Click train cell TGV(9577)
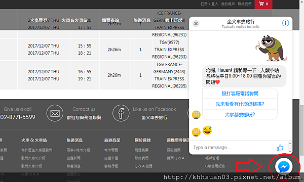Viewport: 304px width, 182px height. (169, 42)
